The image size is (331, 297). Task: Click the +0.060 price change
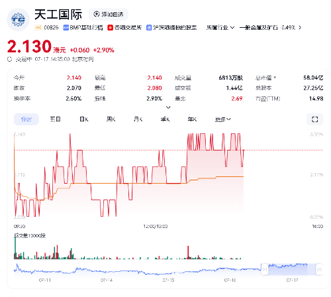click(79, 50)
